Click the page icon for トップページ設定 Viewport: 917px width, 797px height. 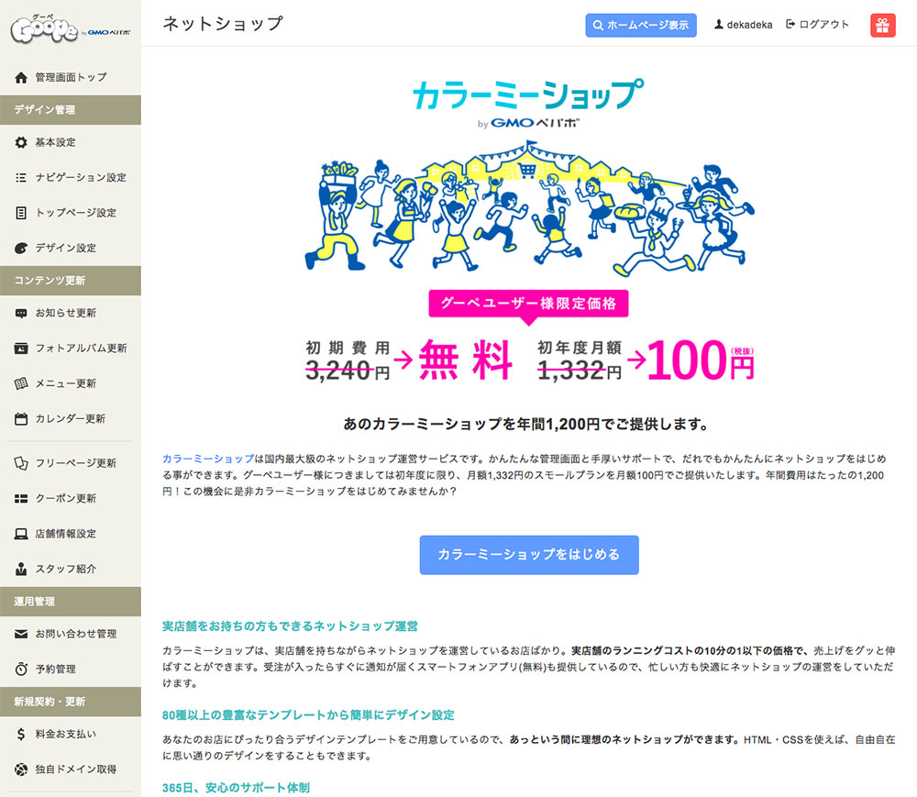pyautogui.click(x=21, y=213)
